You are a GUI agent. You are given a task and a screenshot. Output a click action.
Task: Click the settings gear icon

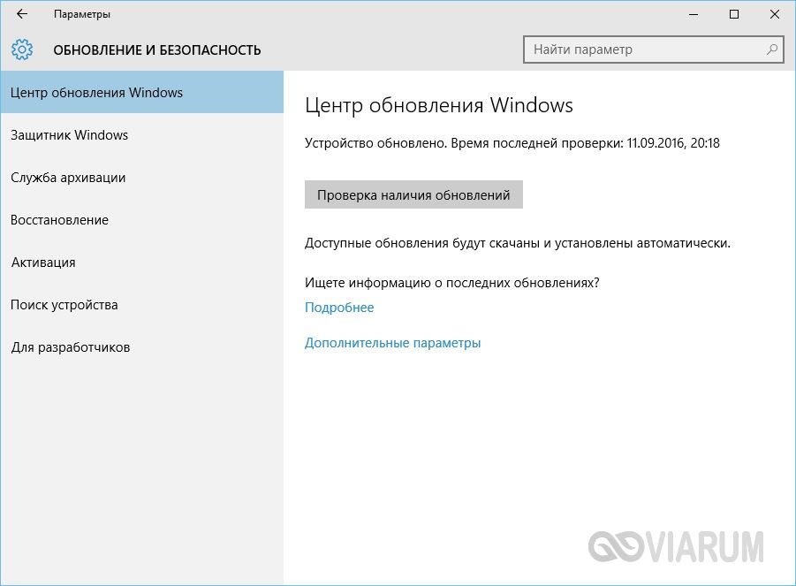[x=22, y=49]
